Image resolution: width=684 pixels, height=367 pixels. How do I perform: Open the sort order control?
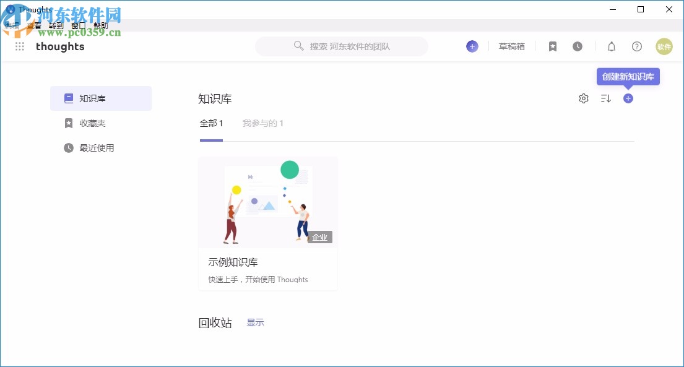point(605,98)
